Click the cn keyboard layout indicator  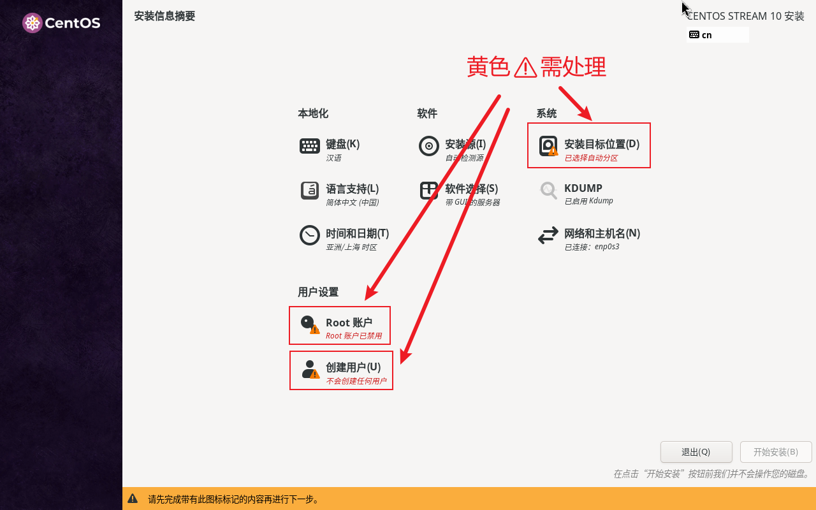click(x=718, y=34)
